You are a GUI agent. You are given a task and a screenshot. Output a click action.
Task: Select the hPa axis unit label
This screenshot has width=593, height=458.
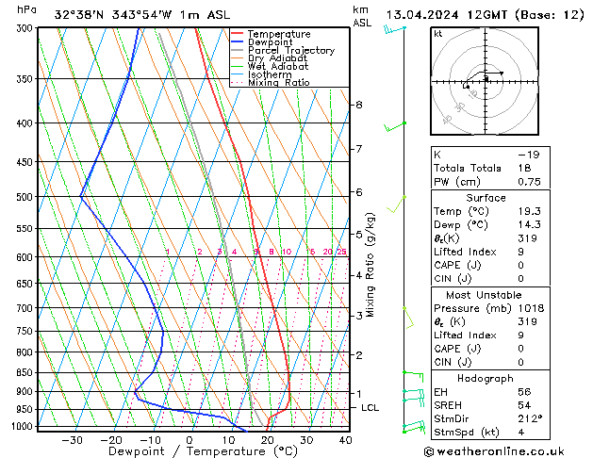26,9
